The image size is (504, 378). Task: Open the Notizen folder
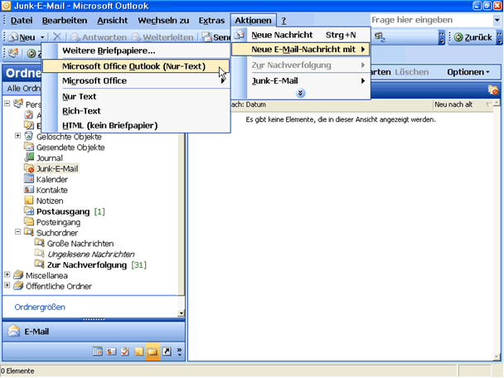(x=50, y=201)
